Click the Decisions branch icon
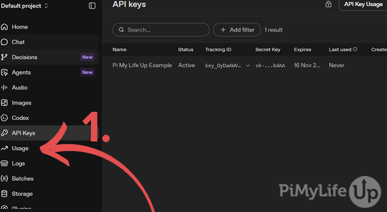Screen dimensions: 387x212 coord(4,57)
